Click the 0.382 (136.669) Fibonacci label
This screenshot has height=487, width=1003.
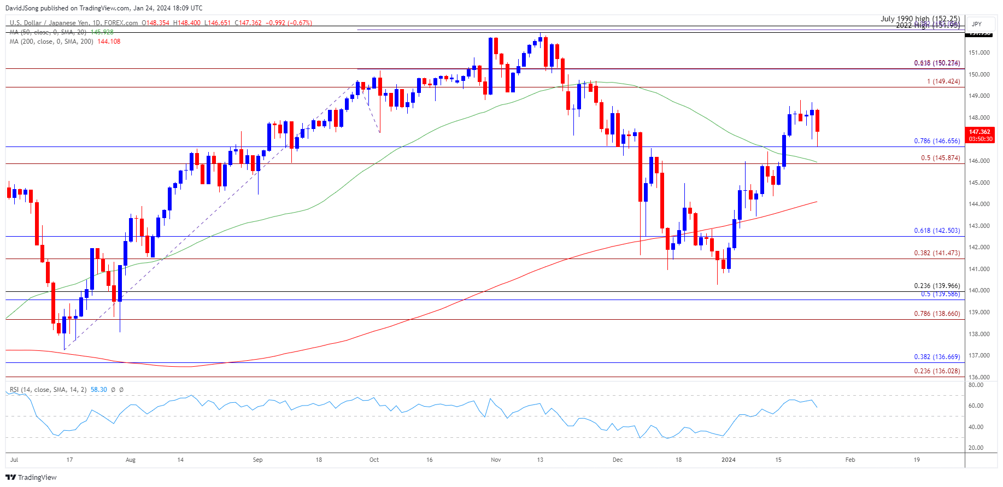point(937,357)
